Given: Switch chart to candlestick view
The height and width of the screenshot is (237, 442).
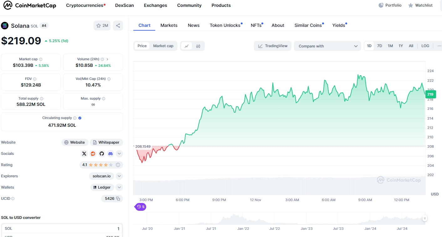Looking at the screenshot, I should [198, 46].
